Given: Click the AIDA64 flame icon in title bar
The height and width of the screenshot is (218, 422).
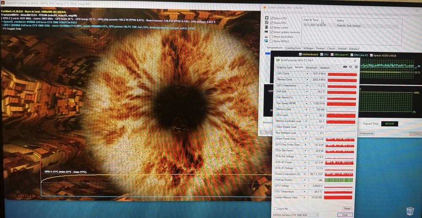Looking at the screenshot, I should coord(265,8).
